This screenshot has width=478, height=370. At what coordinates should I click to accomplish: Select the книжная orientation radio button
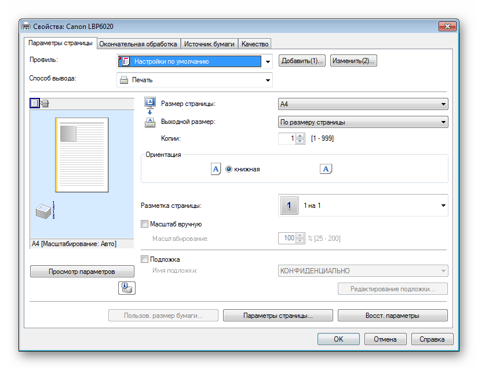coord(229,169)
